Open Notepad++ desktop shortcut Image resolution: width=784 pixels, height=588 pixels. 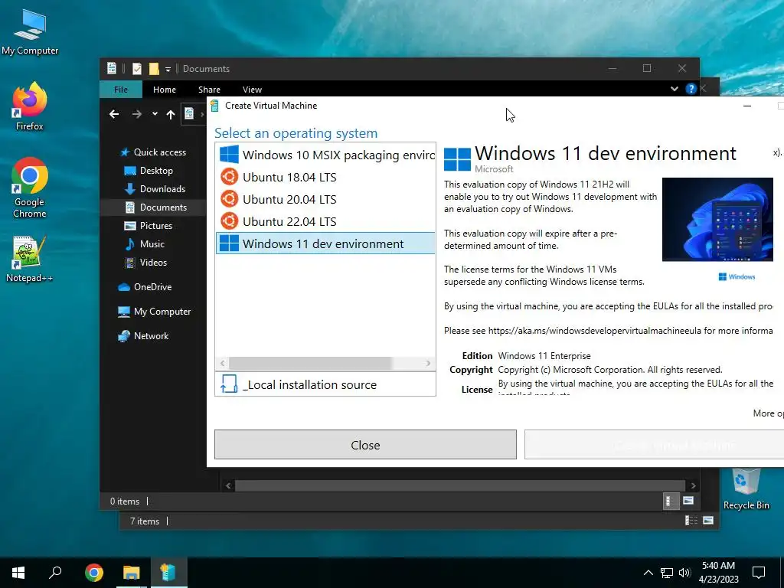coord(29,259)
